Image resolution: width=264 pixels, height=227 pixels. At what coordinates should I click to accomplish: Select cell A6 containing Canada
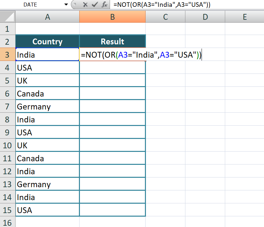click(47, 93)
